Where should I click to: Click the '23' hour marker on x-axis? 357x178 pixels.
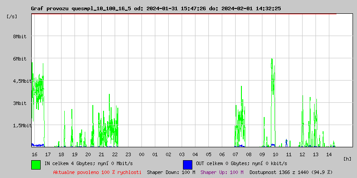point(128,154)
